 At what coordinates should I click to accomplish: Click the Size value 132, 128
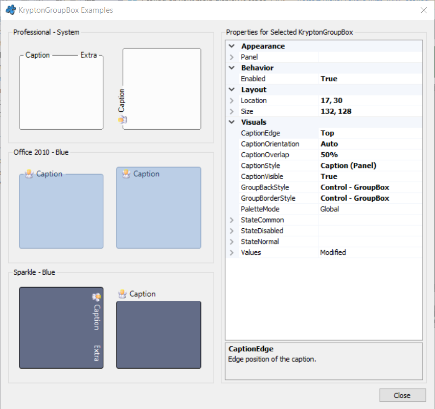[x=371, y=111]
